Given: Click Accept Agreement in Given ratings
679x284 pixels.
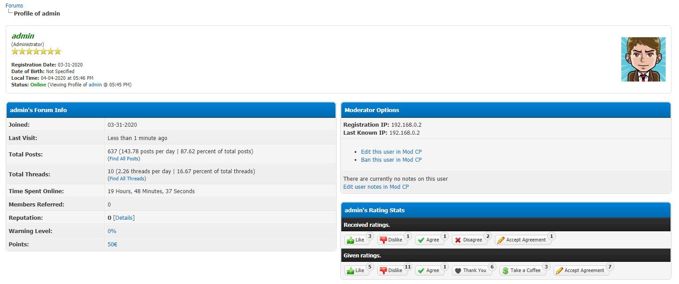Looking at the screenshot, I should 582,270.
